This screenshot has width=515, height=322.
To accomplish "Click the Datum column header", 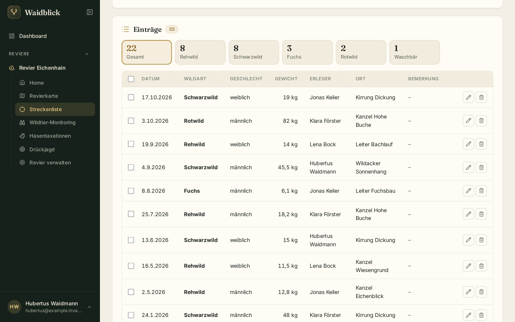I will click(x=150, y=79).
